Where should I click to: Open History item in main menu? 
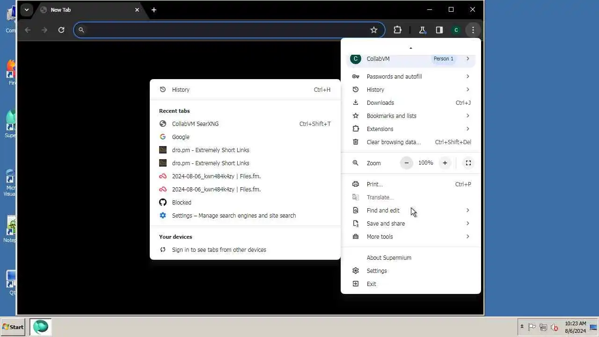click(x=411, y=89)
